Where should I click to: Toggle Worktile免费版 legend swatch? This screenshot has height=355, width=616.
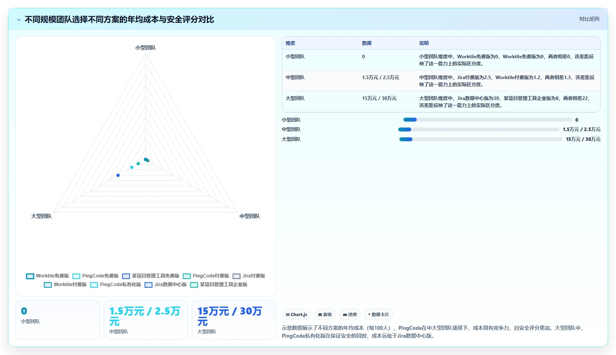pyautogui.click(x=30, y=276)
